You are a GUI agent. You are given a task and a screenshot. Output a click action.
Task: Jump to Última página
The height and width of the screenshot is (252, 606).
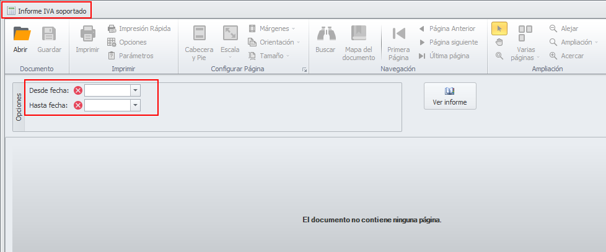[444, 56]
